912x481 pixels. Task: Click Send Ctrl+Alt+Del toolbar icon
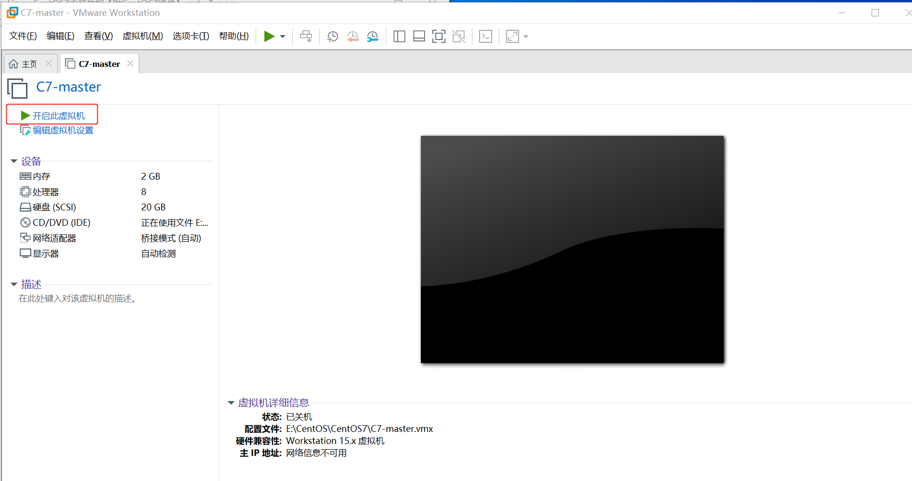coord(306,36)
